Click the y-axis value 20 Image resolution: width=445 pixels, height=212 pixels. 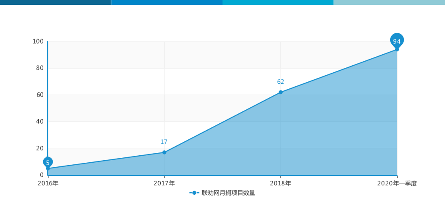(40, 148)
